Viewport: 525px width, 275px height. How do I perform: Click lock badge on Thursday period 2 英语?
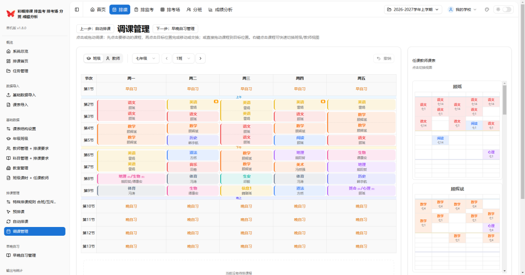323,101
